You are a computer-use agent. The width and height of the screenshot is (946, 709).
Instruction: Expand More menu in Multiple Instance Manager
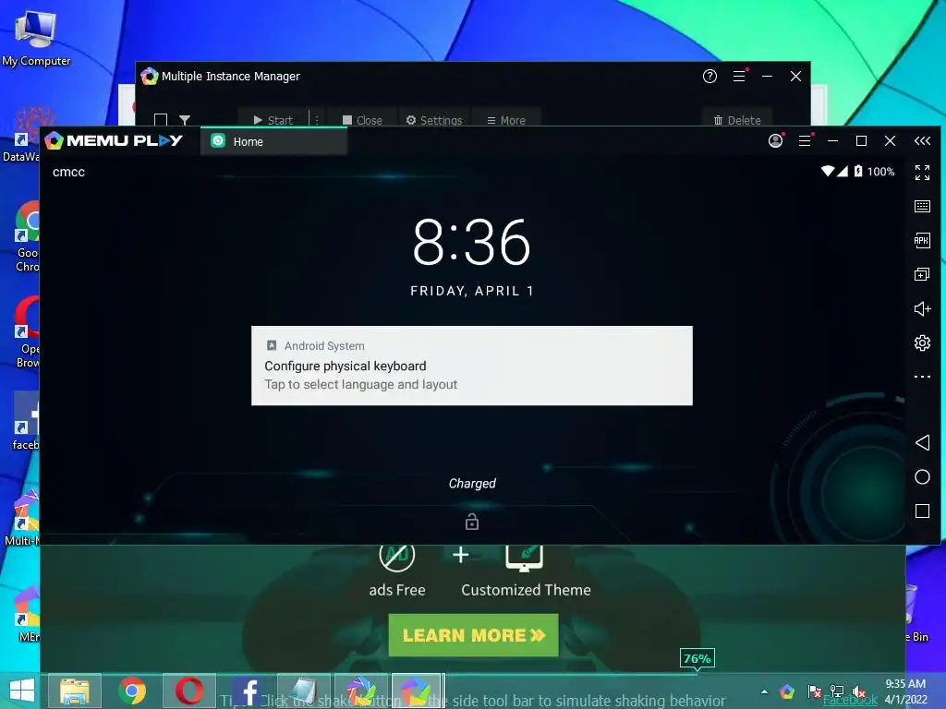(505, 120)
